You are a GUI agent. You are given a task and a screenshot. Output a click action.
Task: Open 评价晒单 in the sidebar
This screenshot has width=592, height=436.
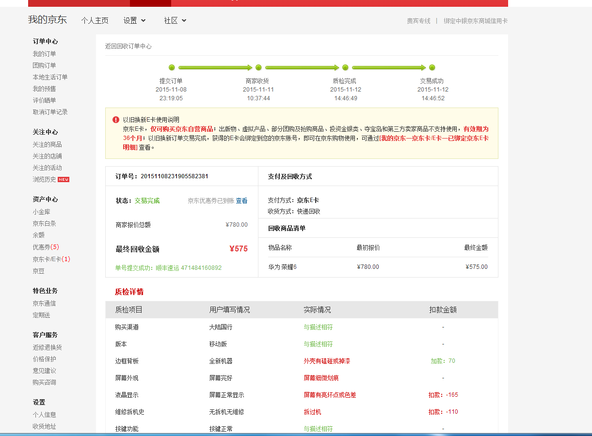(x=45, y=100)
